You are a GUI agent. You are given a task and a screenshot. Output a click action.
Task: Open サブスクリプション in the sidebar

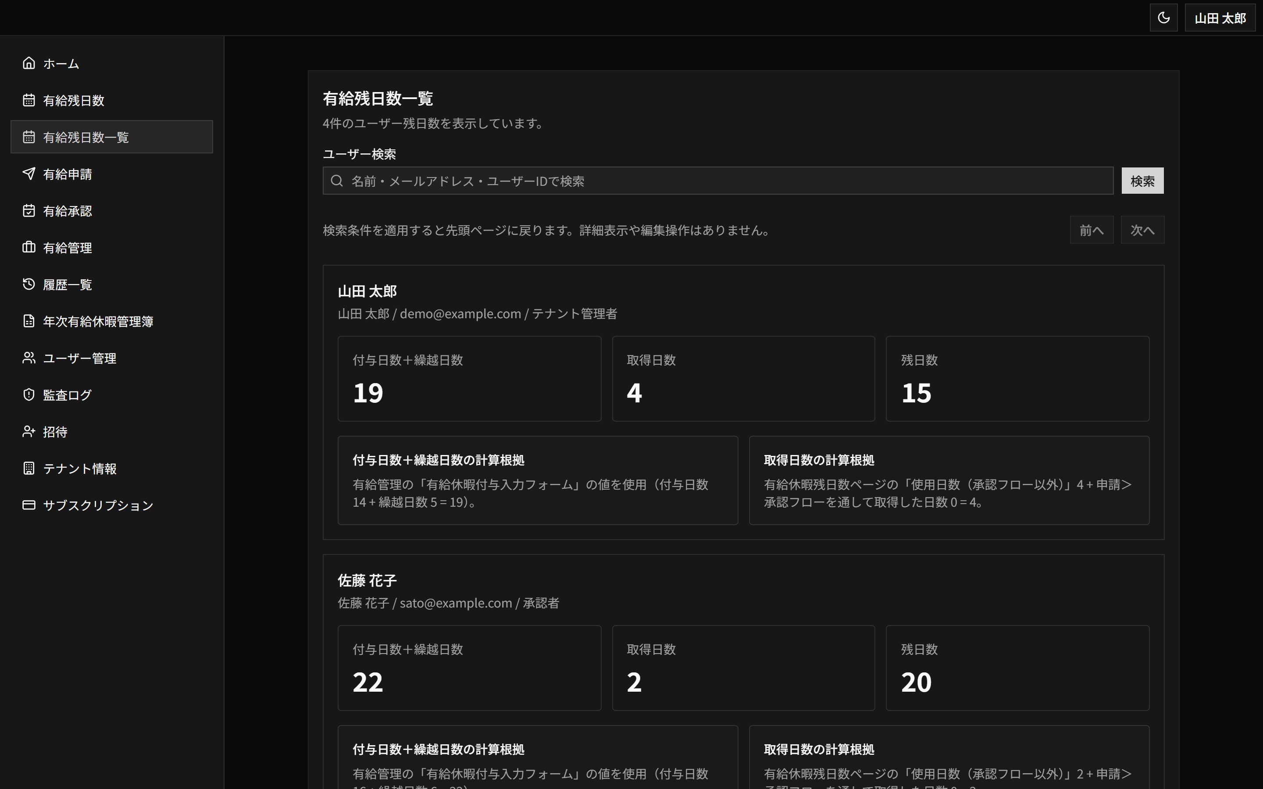coord(112,505)
